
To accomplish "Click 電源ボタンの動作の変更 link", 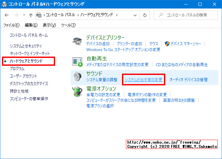I will tap(147, 95).
